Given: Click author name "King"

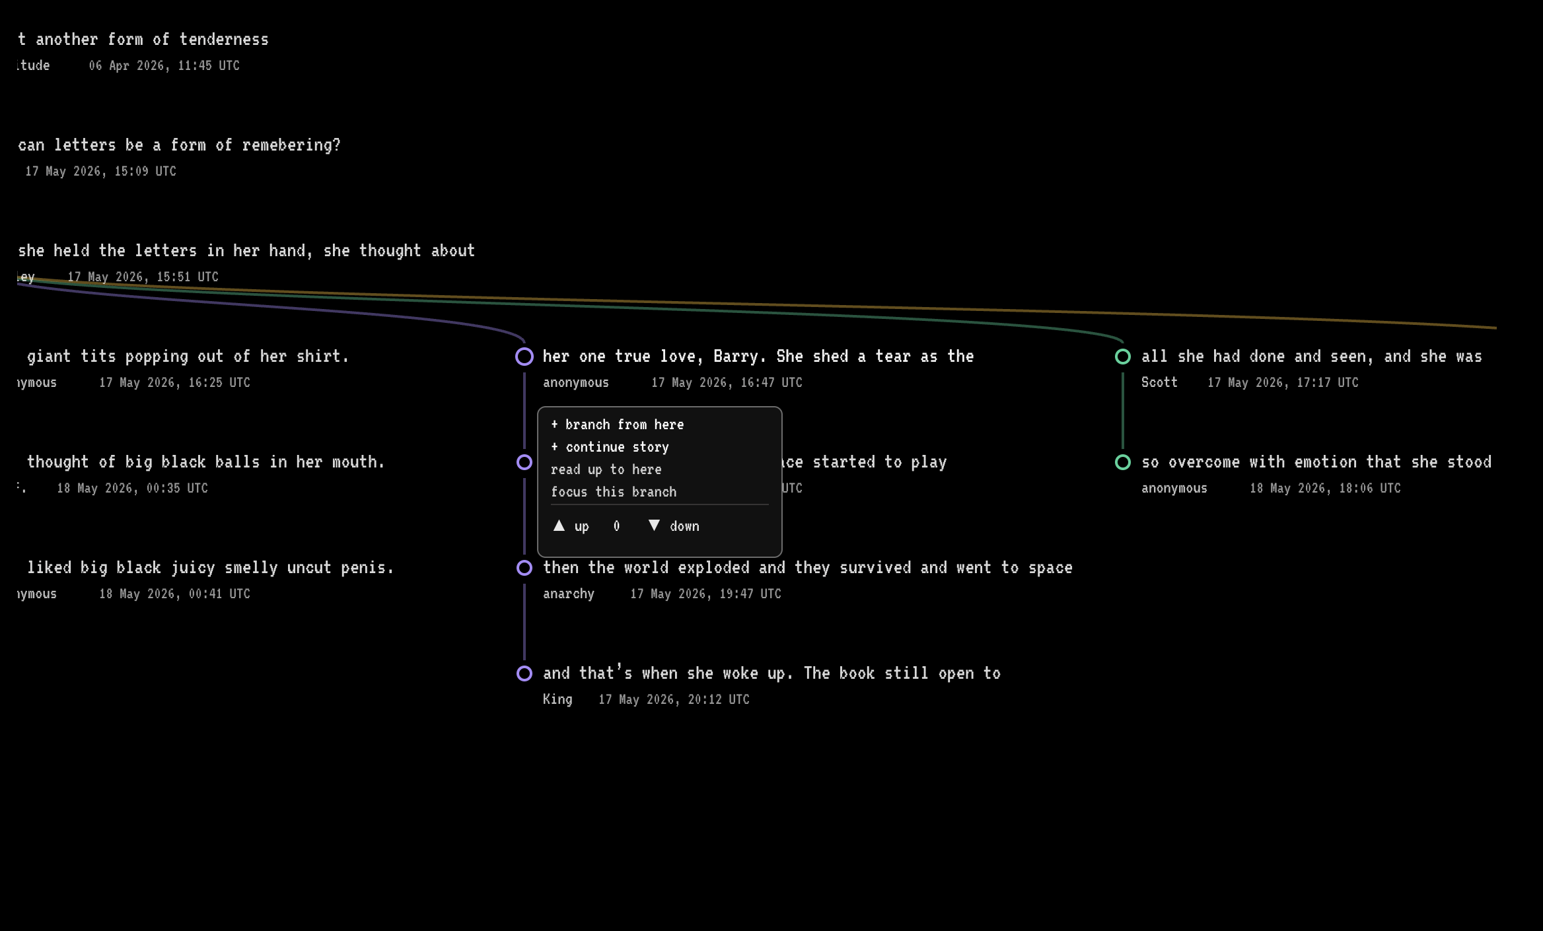Looking at the screenshot, I should 557,699.
